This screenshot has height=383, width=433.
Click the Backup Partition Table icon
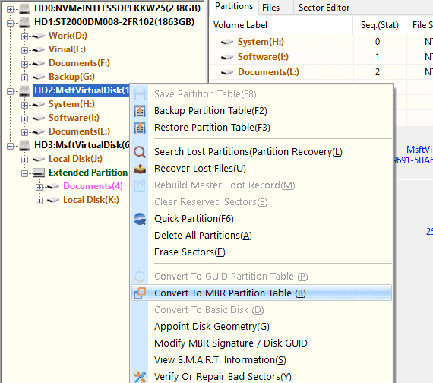(x=140, y=111)
